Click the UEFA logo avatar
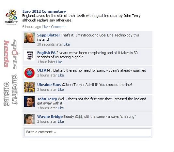174x152 pixels. pos(29,73)
